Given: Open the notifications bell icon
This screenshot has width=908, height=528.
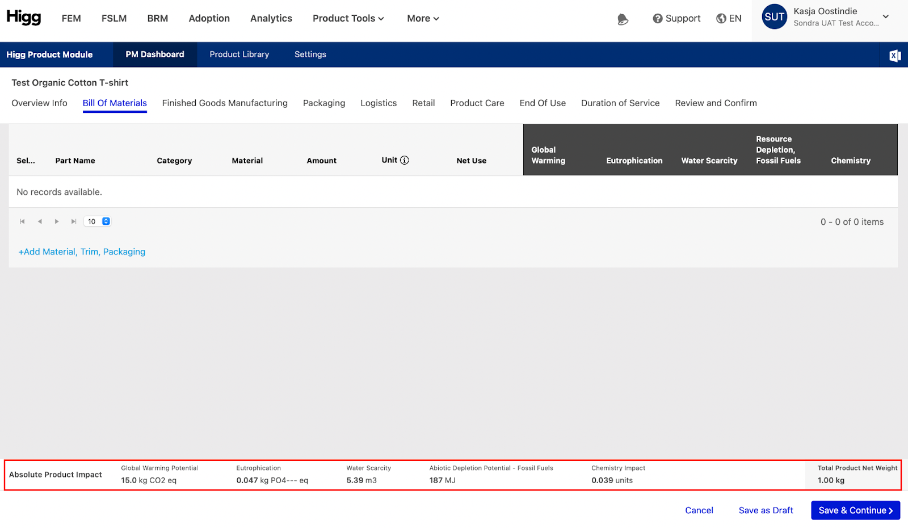Looking at the screenshot, I should click(623, 19).
